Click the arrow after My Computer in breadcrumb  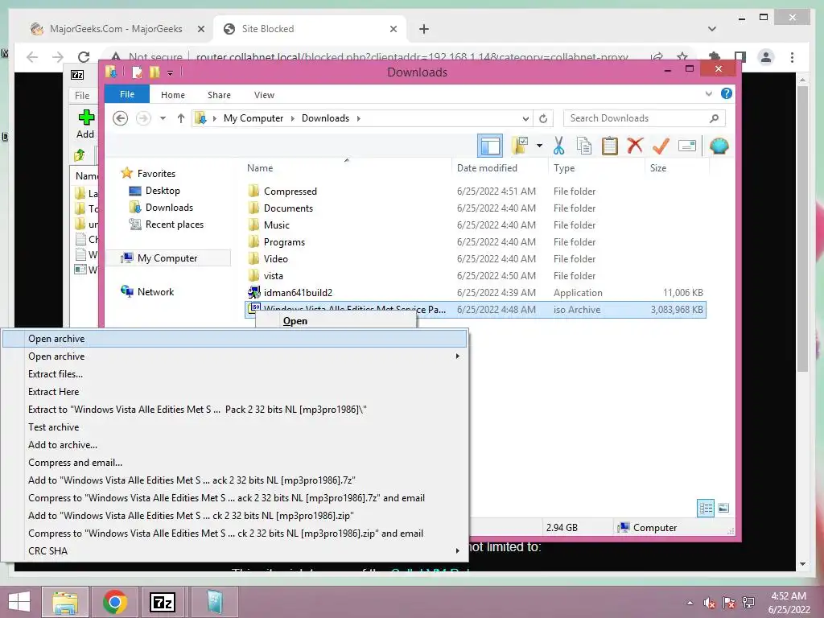click(293, 118)
